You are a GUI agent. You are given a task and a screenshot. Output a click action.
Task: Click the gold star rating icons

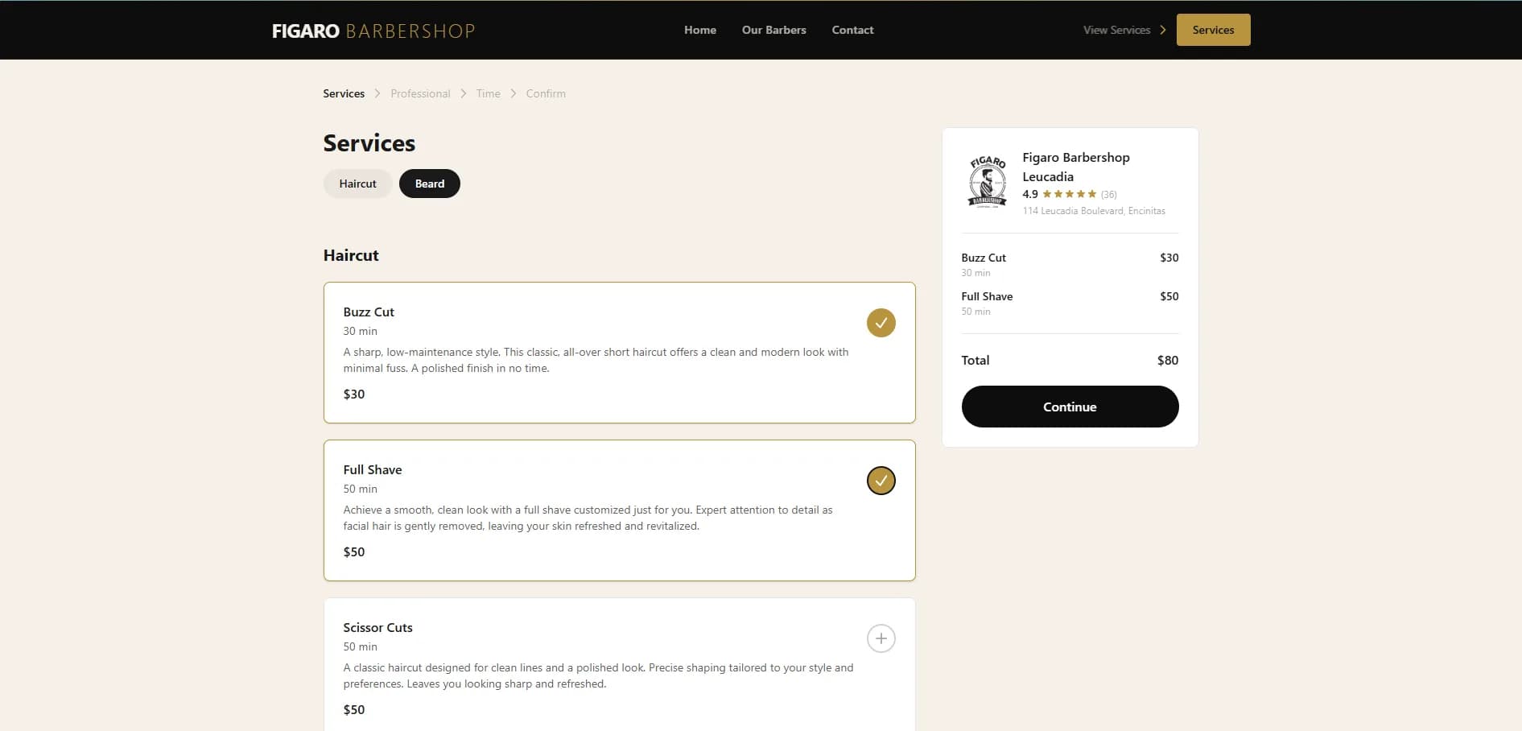point(1069,194)
